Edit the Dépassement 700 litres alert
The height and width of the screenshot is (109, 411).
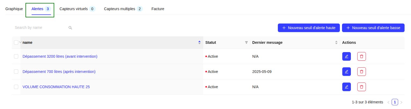pos(346,72)
